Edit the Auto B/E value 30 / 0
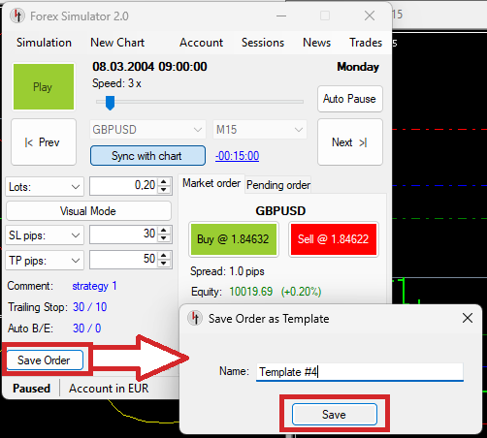The image size is (487, 438). 86,328
